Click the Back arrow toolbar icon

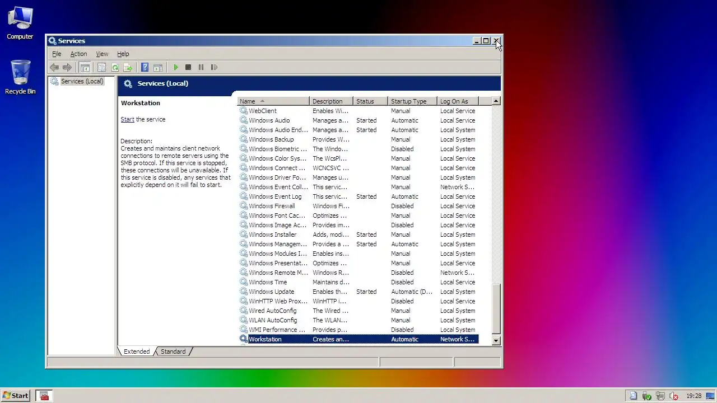pos(54,67)
